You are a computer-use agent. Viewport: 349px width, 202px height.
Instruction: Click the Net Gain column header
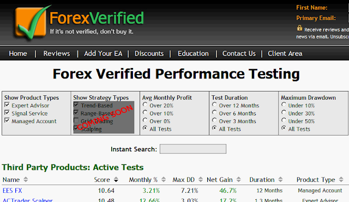(x=220, y=180)
